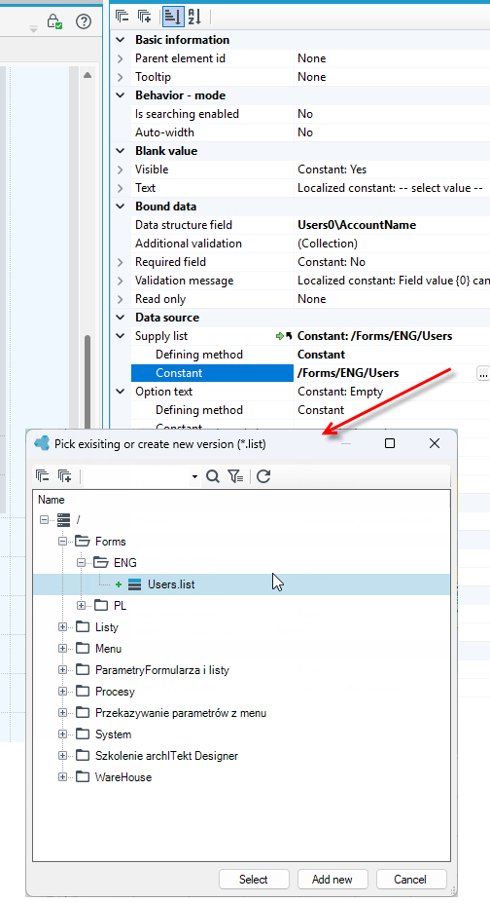Click the Cancel button
This screenshot has width=490, height=903.
(410, 880)
